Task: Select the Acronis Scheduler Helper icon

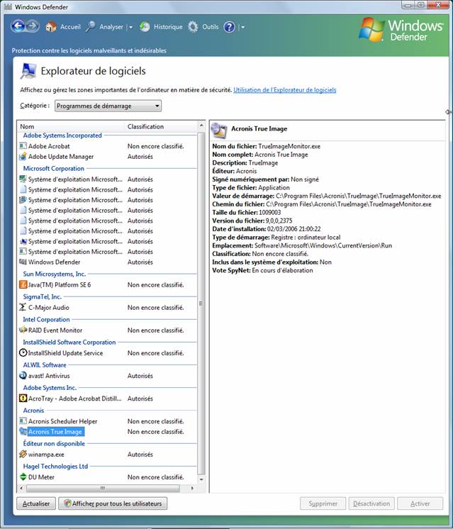Action: (x=23, y=421)
